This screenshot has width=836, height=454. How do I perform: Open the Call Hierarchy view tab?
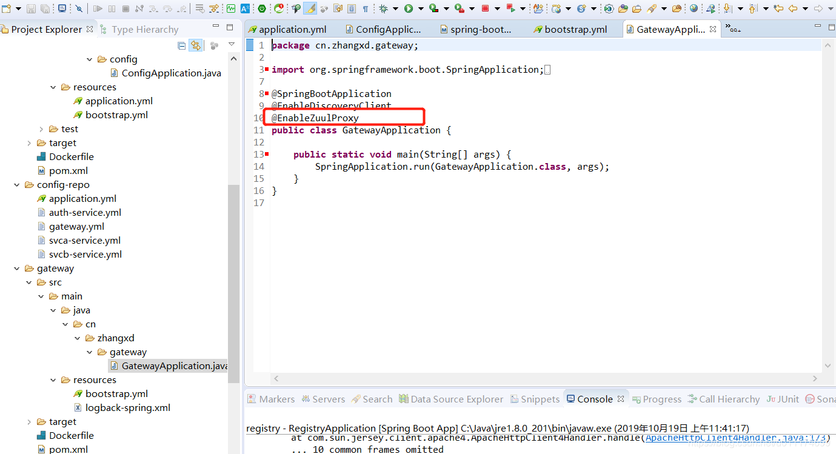723,399
